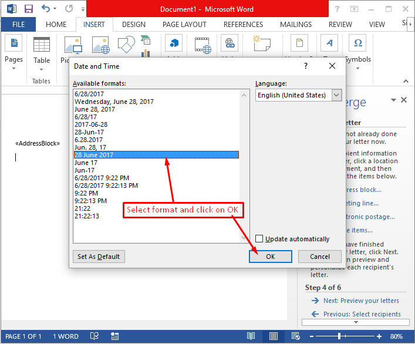
Task: Switch to the HOME tab
Action: (56, 24)
